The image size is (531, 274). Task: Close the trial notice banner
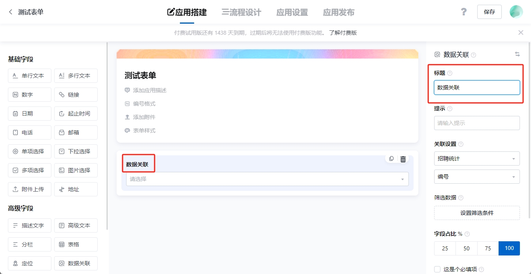tap(521, 33)
